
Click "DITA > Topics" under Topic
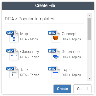click(71, 75)
